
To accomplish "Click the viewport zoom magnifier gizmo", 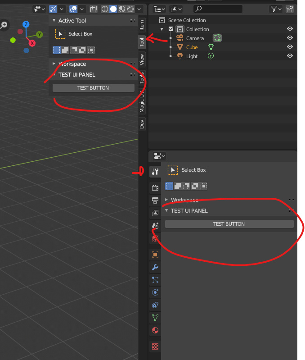I will (4, 25).
